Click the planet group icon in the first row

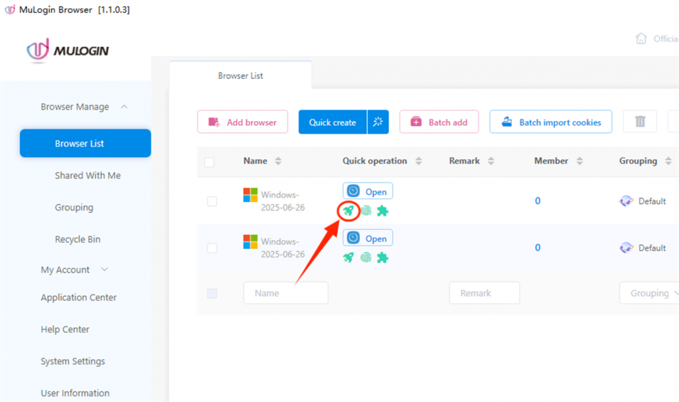626,201
